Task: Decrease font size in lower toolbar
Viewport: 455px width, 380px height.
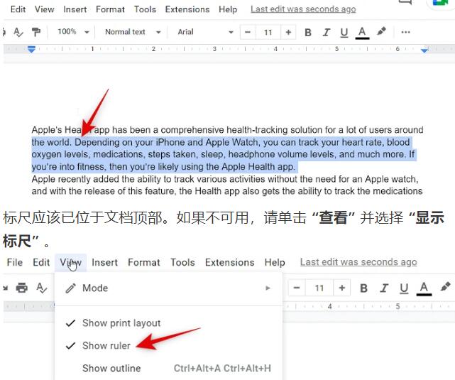Action: [297, 288]
